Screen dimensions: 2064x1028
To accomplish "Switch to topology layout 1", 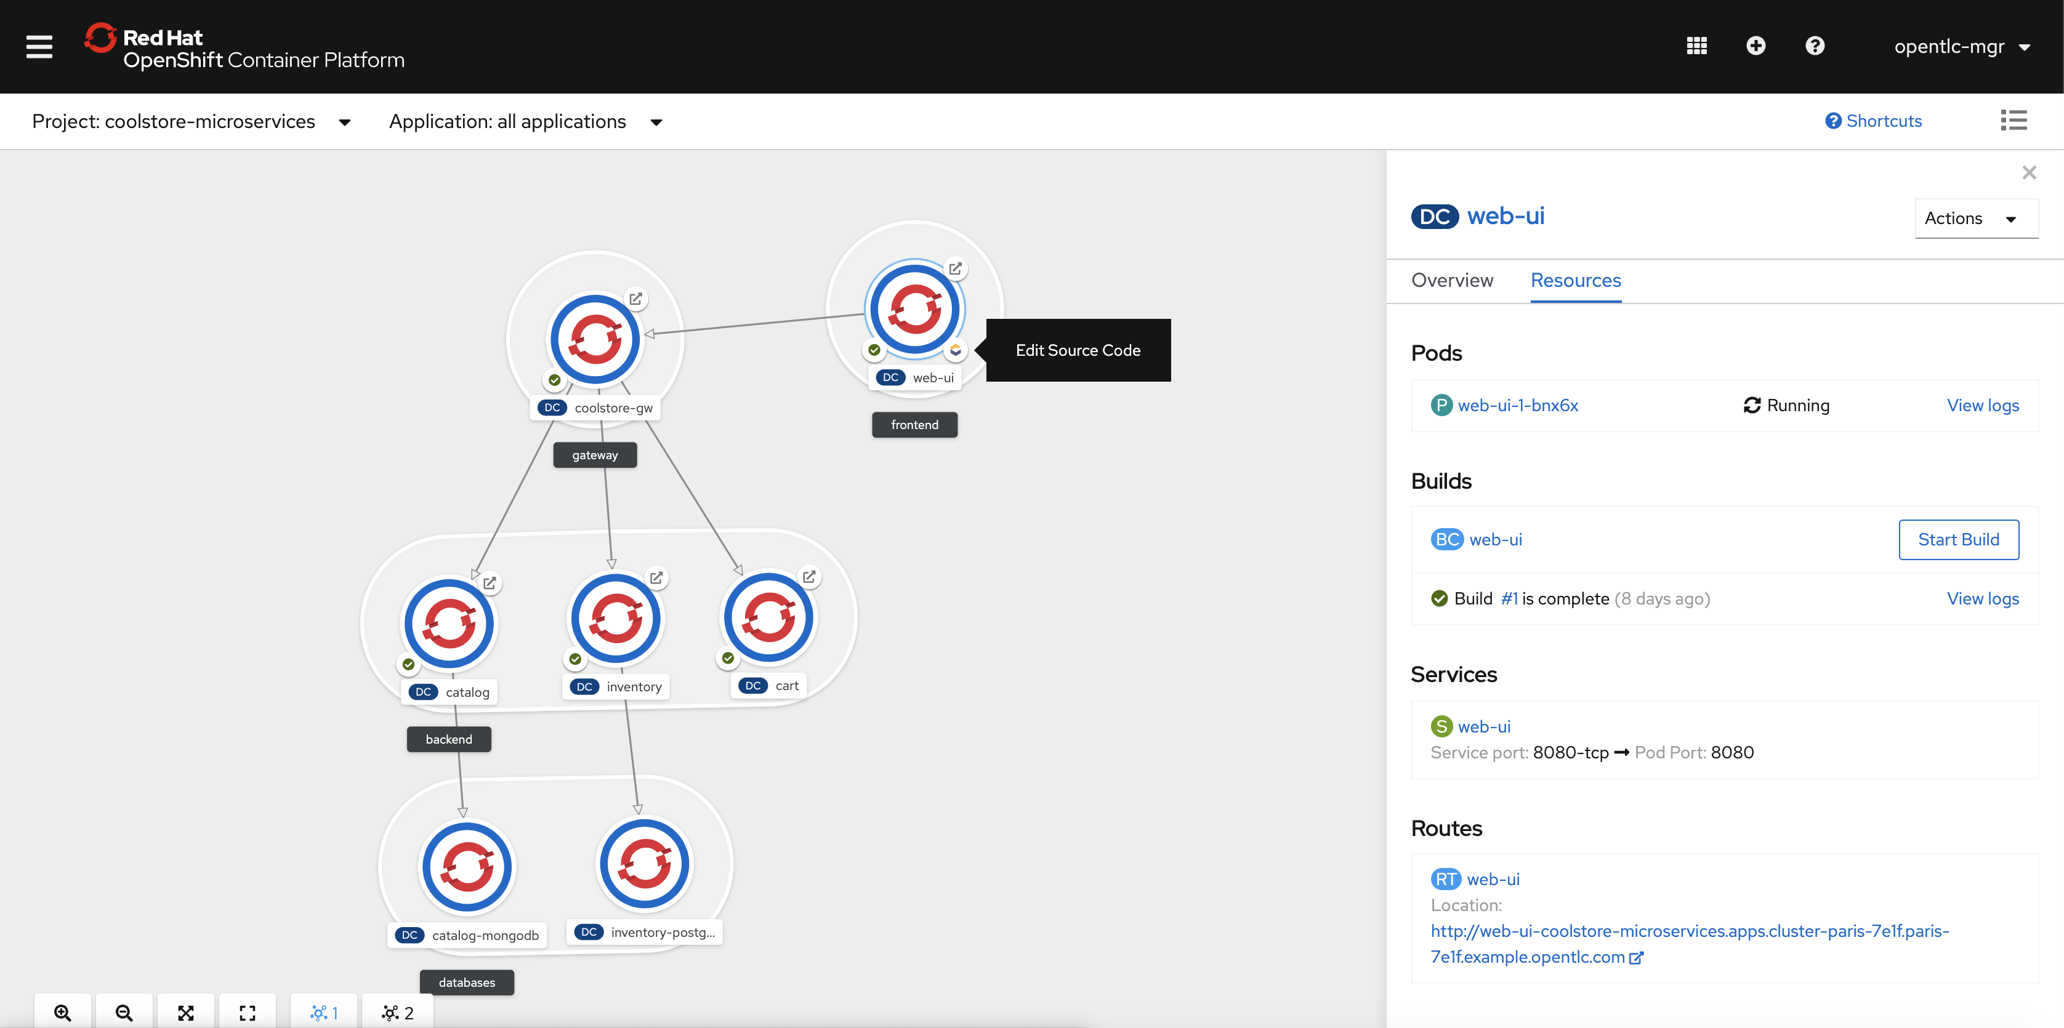I will (x=325, y=1013).
